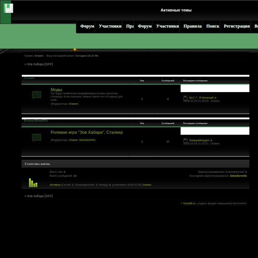This screenshot has height=258, width=258.
Task: Click bottom Зов Хабара [OFF] breadcrumb
Action: [x=40, y=196]
